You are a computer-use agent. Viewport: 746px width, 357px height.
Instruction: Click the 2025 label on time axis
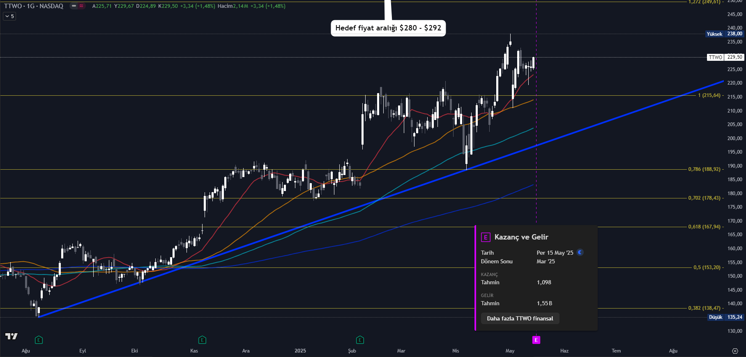click(x=300, y=351)
